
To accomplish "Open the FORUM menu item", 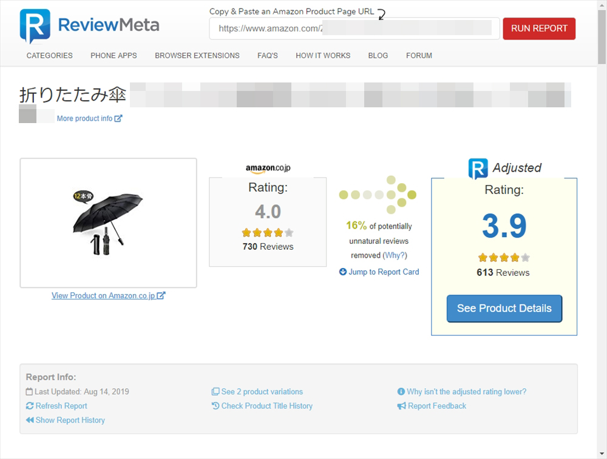I will (x=419, y=56).
